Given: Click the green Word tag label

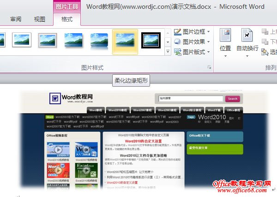Looking at the screenshot, I should [50, 117].
